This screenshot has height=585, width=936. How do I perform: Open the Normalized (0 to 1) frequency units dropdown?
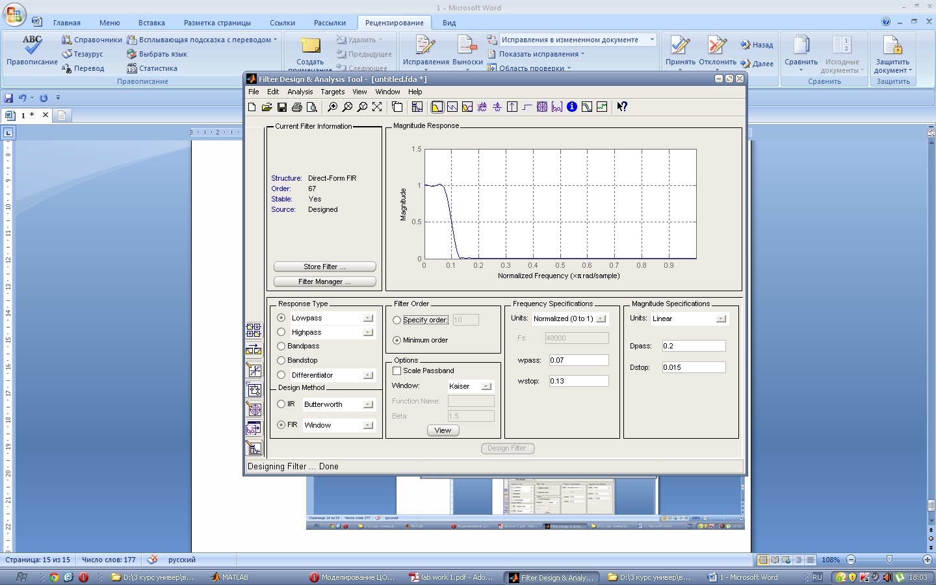[601, 319]
